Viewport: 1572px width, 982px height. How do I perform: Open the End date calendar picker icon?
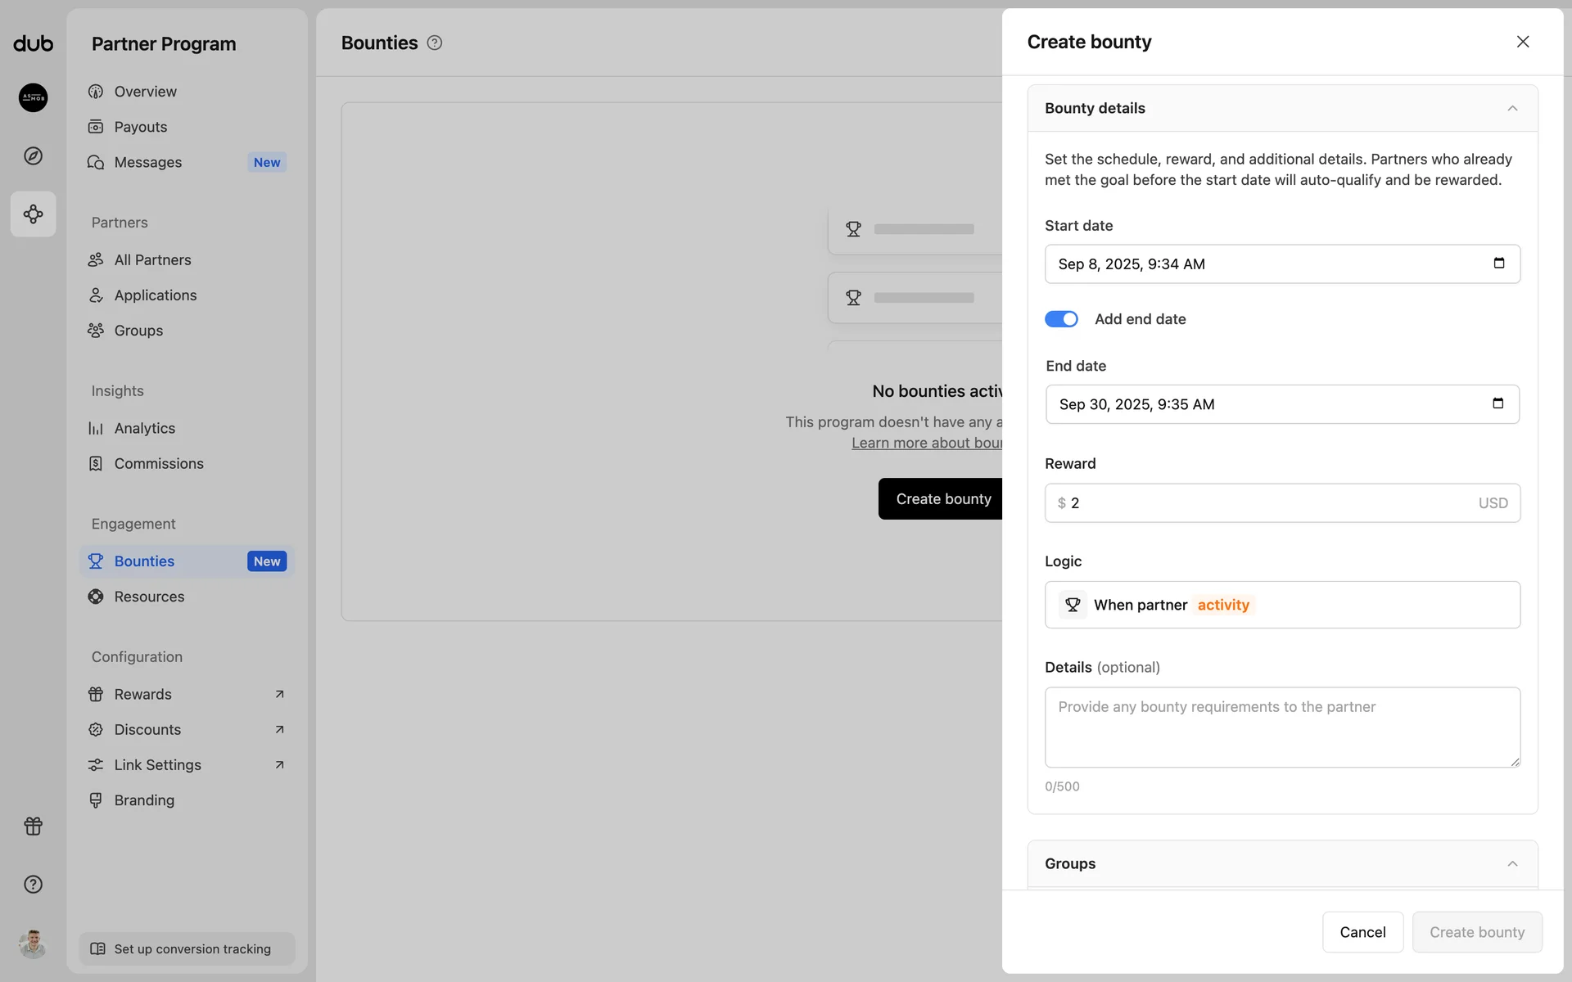coord(1497,403)
